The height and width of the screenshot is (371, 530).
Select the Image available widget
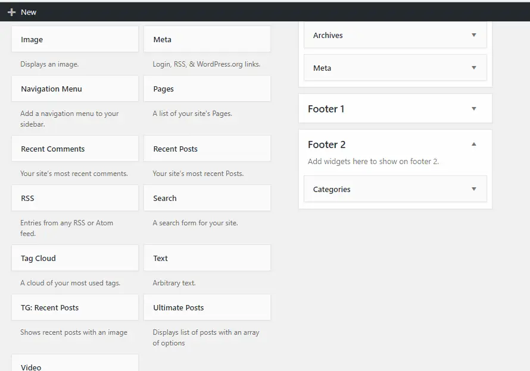click(75, 39)
